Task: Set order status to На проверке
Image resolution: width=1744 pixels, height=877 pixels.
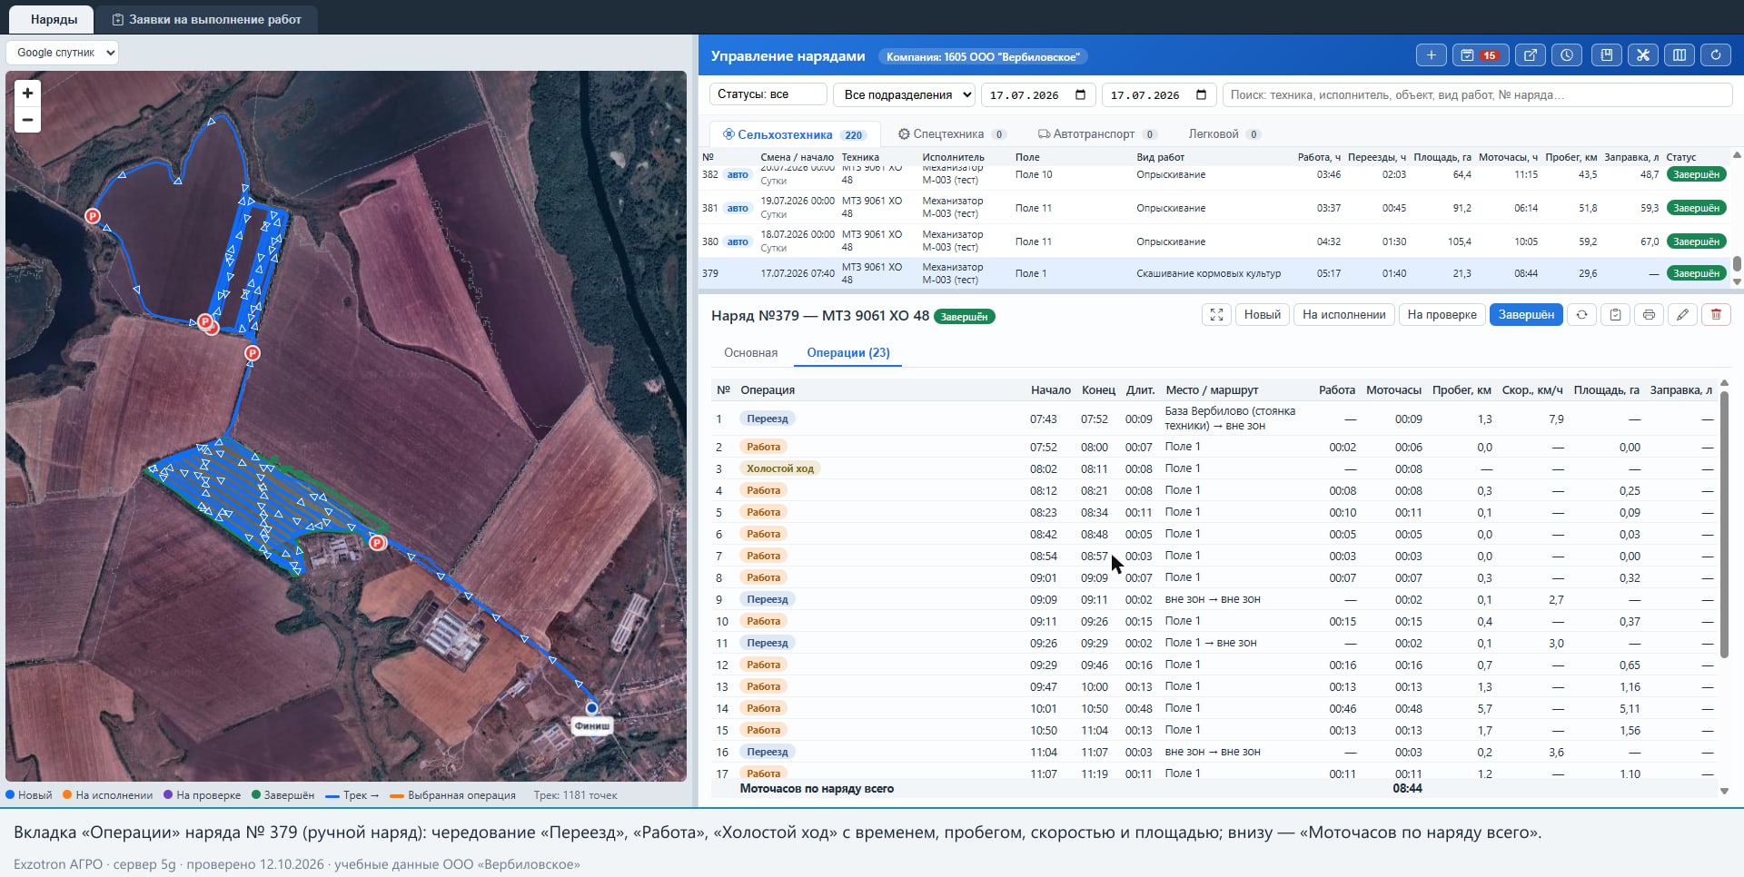Action: click(1442, 315)
